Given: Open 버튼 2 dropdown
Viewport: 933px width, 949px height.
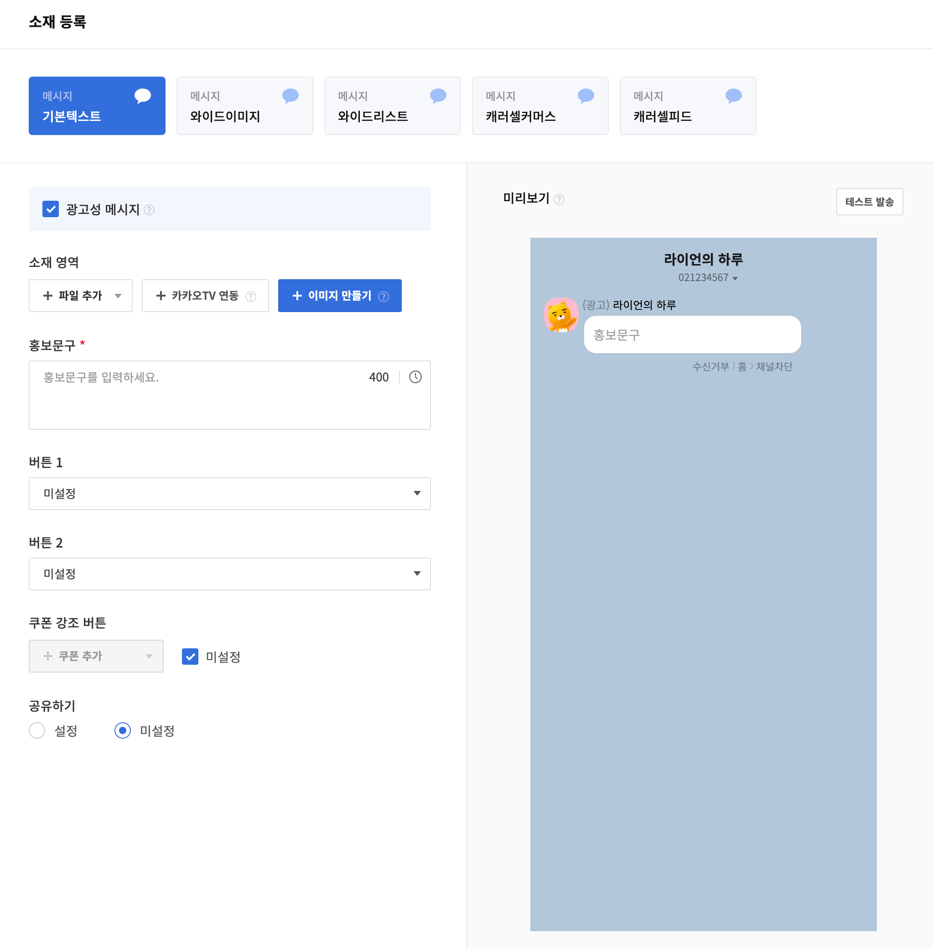Looking at the screenshot, I should [x=230, y=574].
